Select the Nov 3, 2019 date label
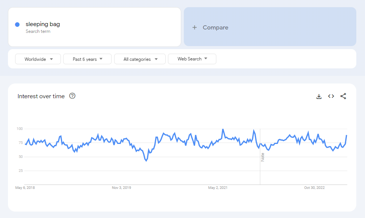Image resolution: width=365 pixels, height=218 pixels. coord(122,187)
